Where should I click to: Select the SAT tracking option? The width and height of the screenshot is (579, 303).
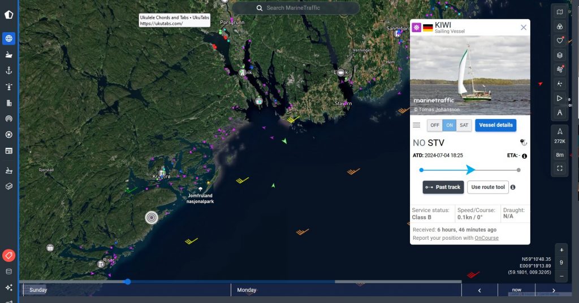pos(464,125)
